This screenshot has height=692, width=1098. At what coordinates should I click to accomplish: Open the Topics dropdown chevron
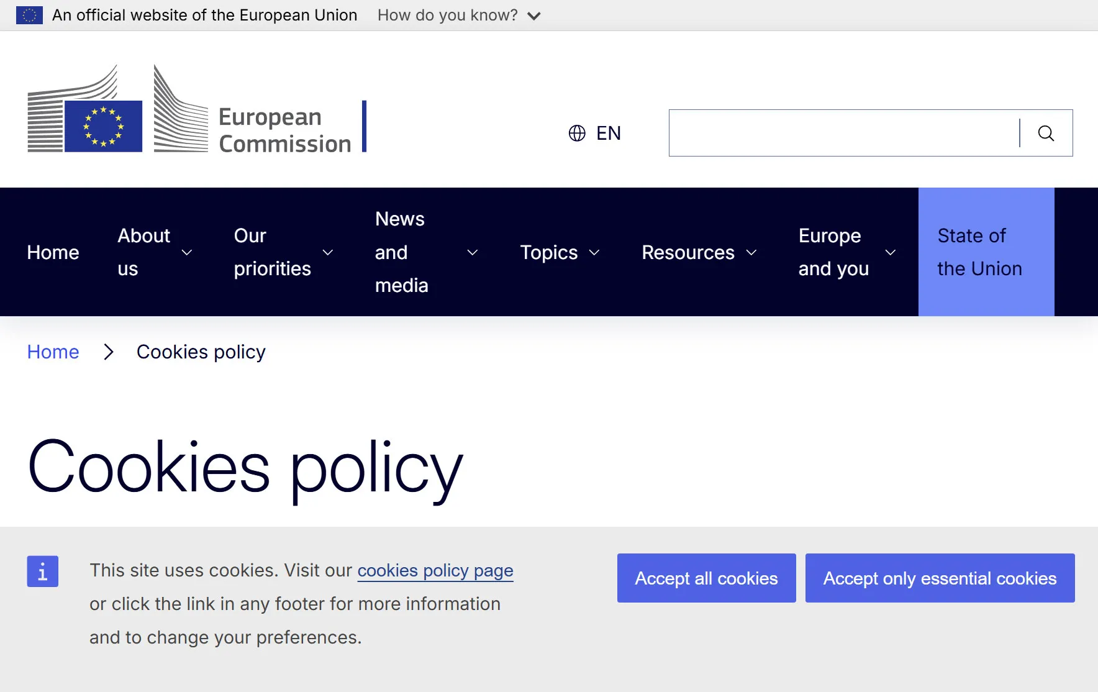pos(594,252)
